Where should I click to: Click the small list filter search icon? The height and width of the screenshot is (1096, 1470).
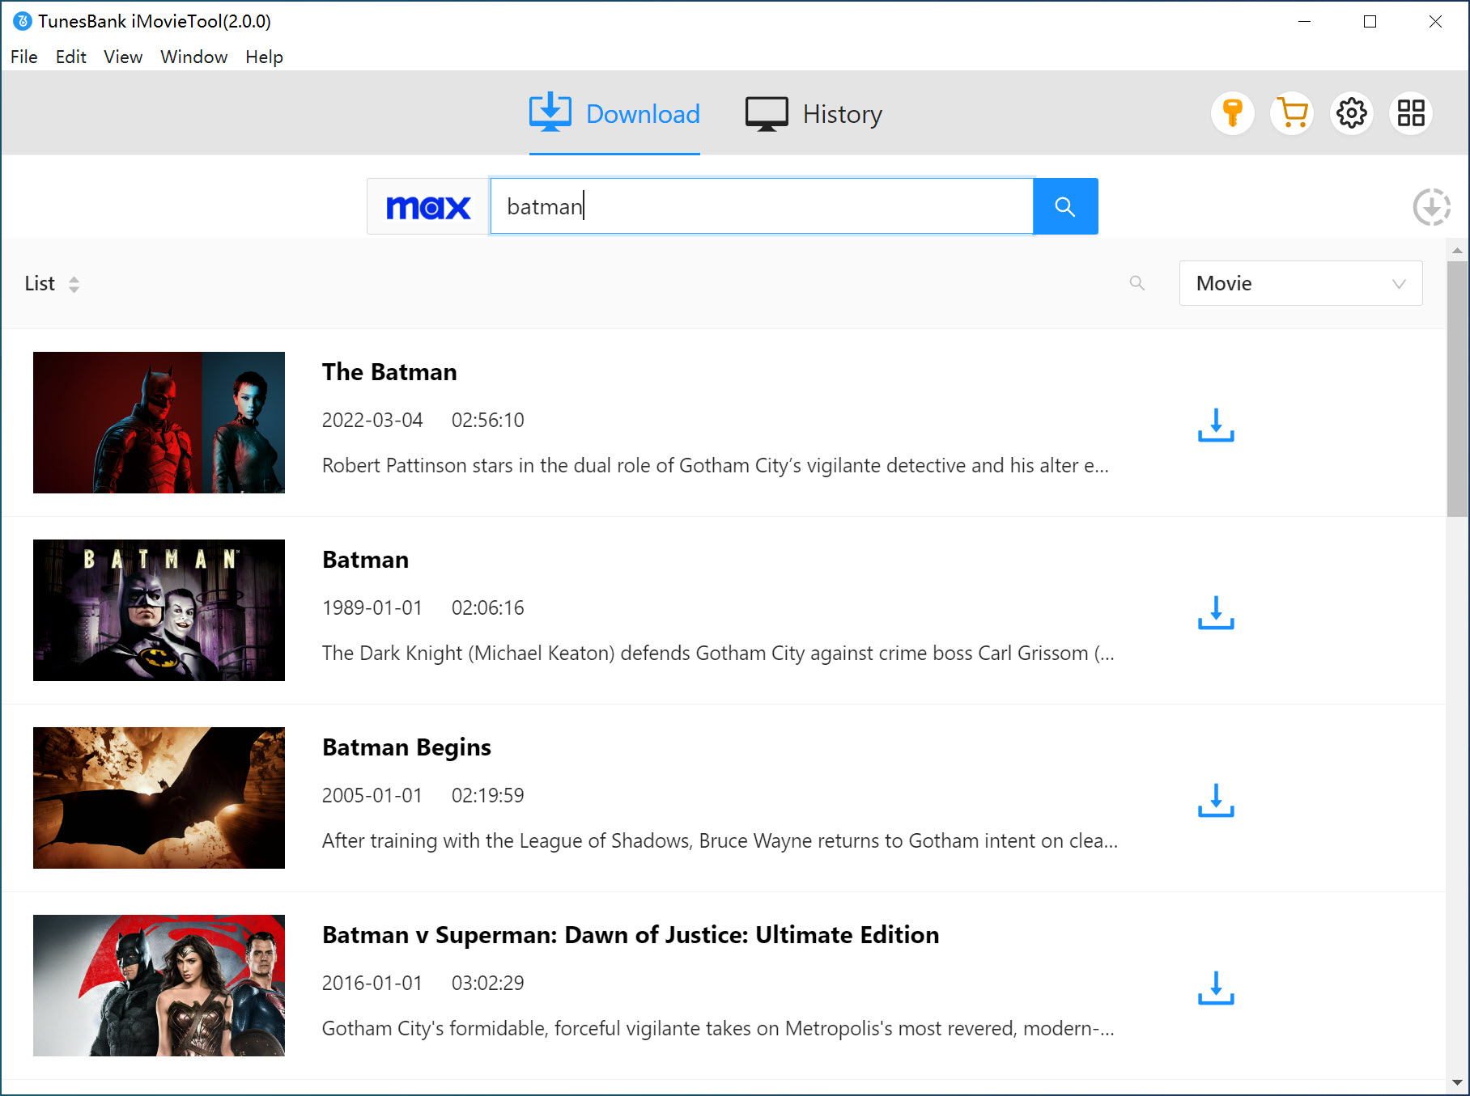(1137, 283)
